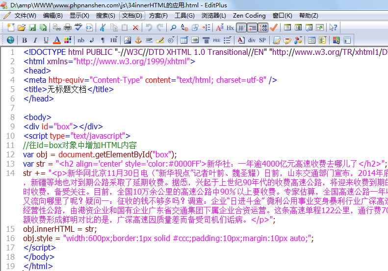
Task: Insert line break tag icon
Action: pyautogui.click(x=92, y=40)
